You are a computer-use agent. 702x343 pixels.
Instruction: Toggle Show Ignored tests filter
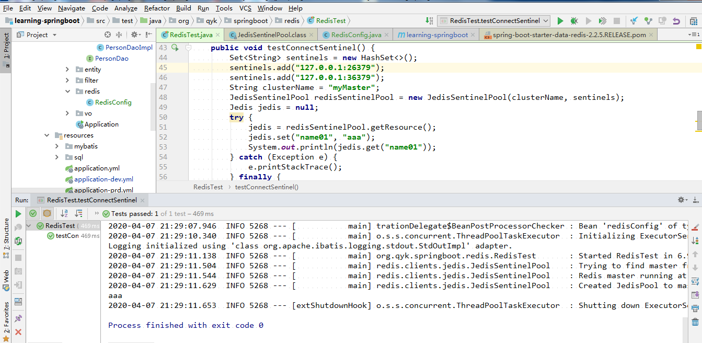click(x=47, y=213)
